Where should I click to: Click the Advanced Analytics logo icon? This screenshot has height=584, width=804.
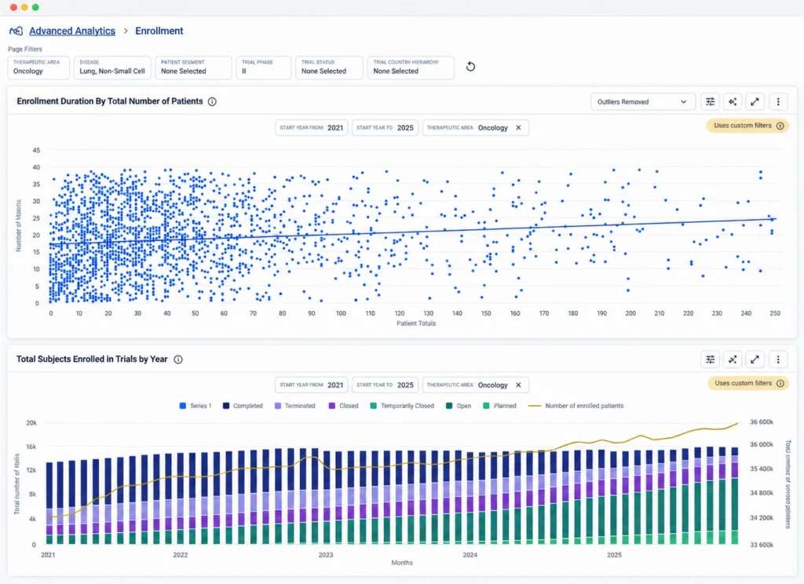point(16,31)
